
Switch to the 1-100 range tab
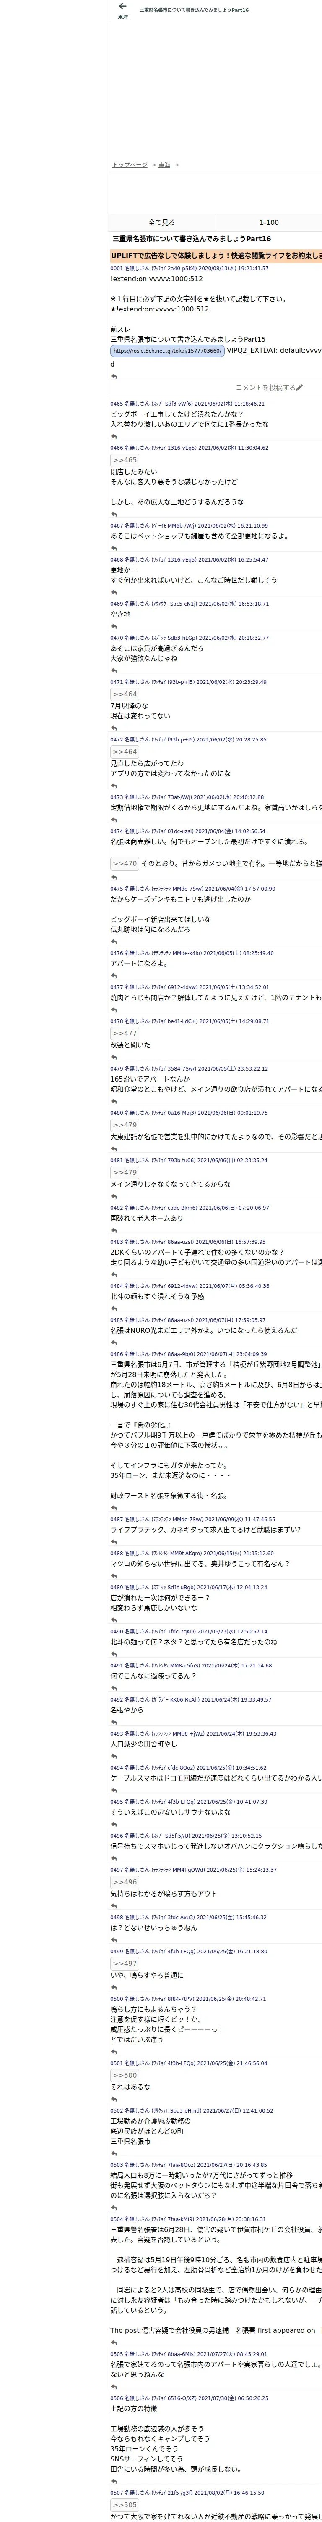pos(268,222)
